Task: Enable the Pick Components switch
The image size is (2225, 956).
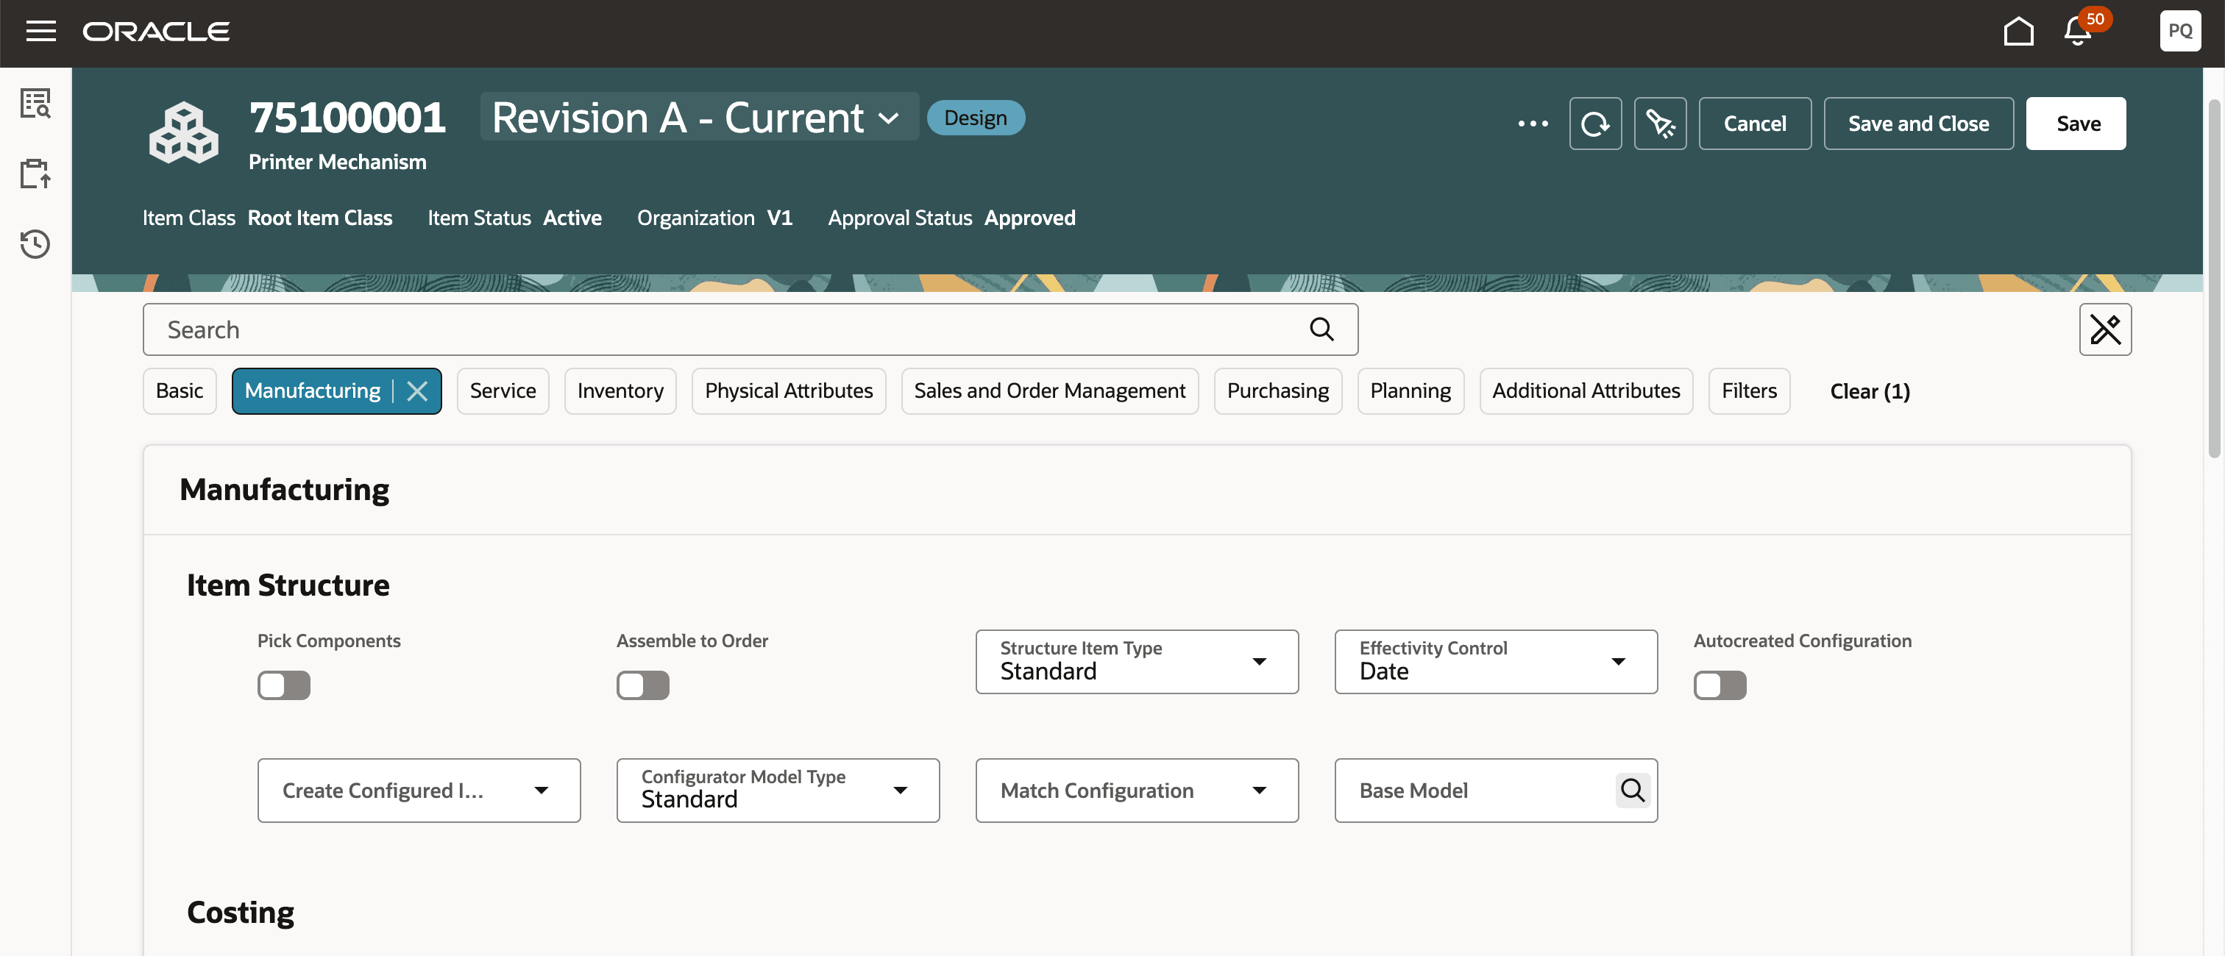Action: [283, 685]
